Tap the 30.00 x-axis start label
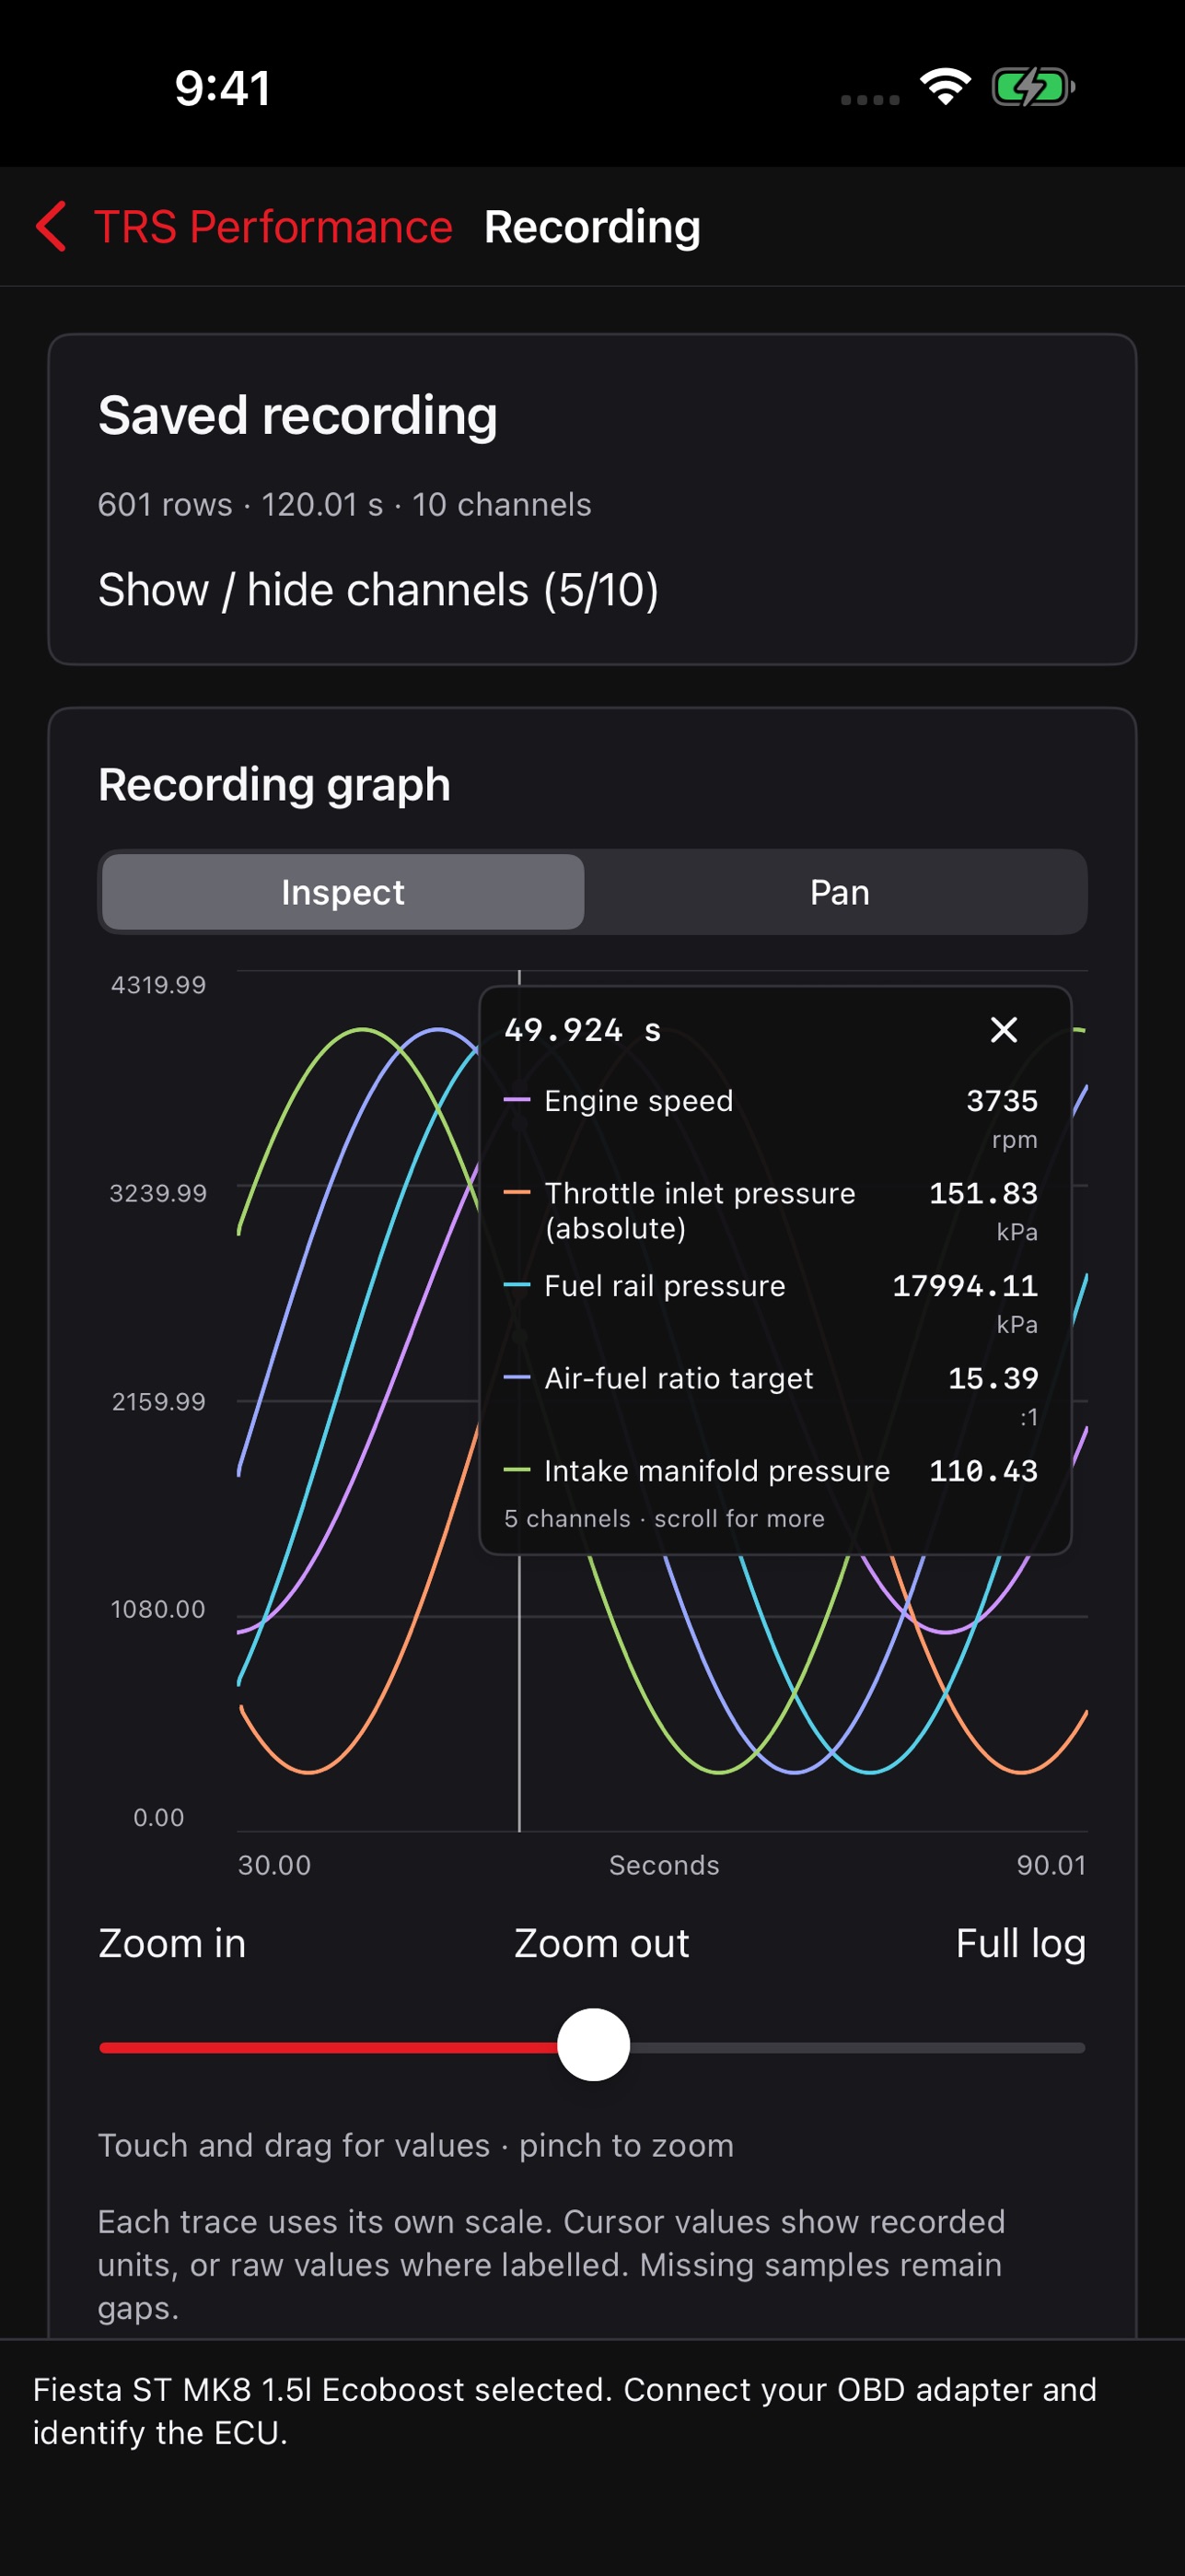Screen dimensions: 1185x2576 click(274, 1865)
